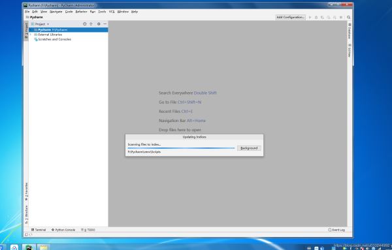Click the Collapse All icon in Project panel
Viewport: 392px width, 250px height.
point(91,24)
